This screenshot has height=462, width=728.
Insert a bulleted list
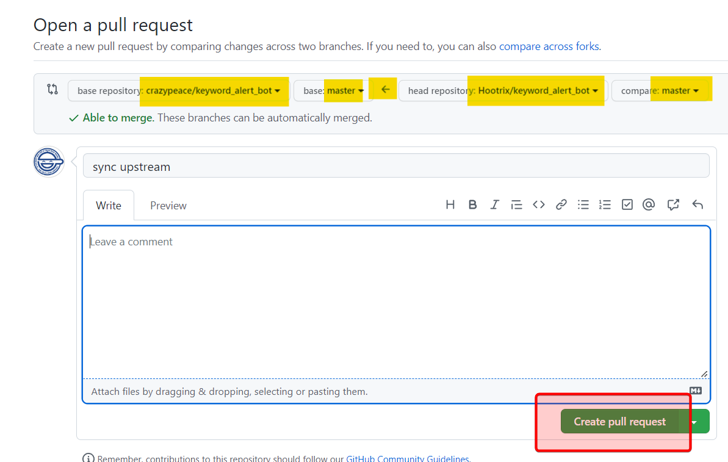[583, 205]
